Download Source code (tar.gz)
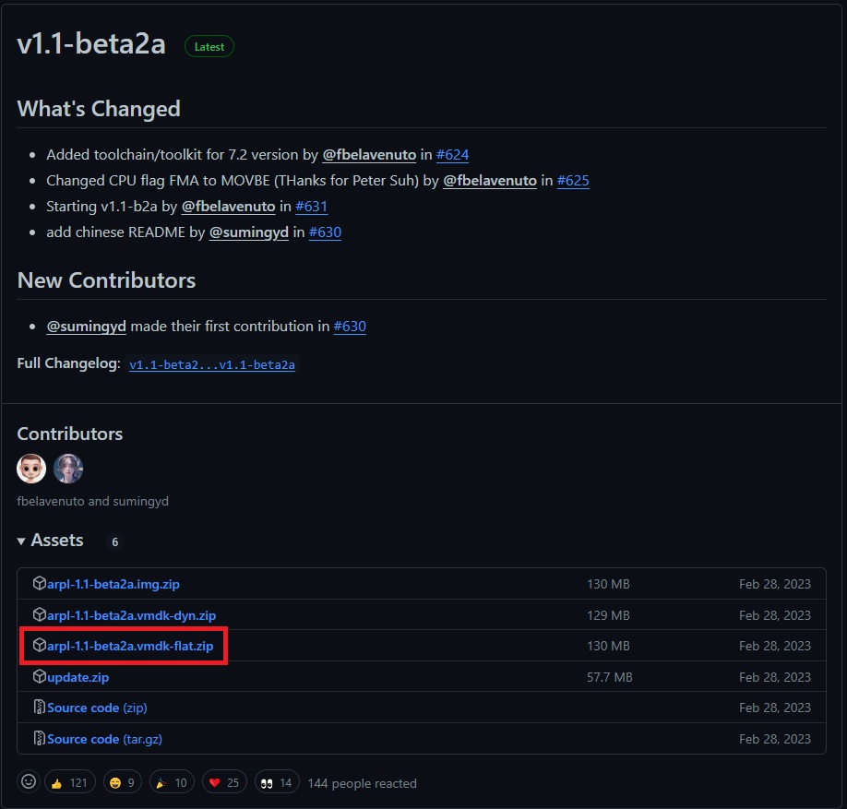Screen dimensions: 847x809 104,739
